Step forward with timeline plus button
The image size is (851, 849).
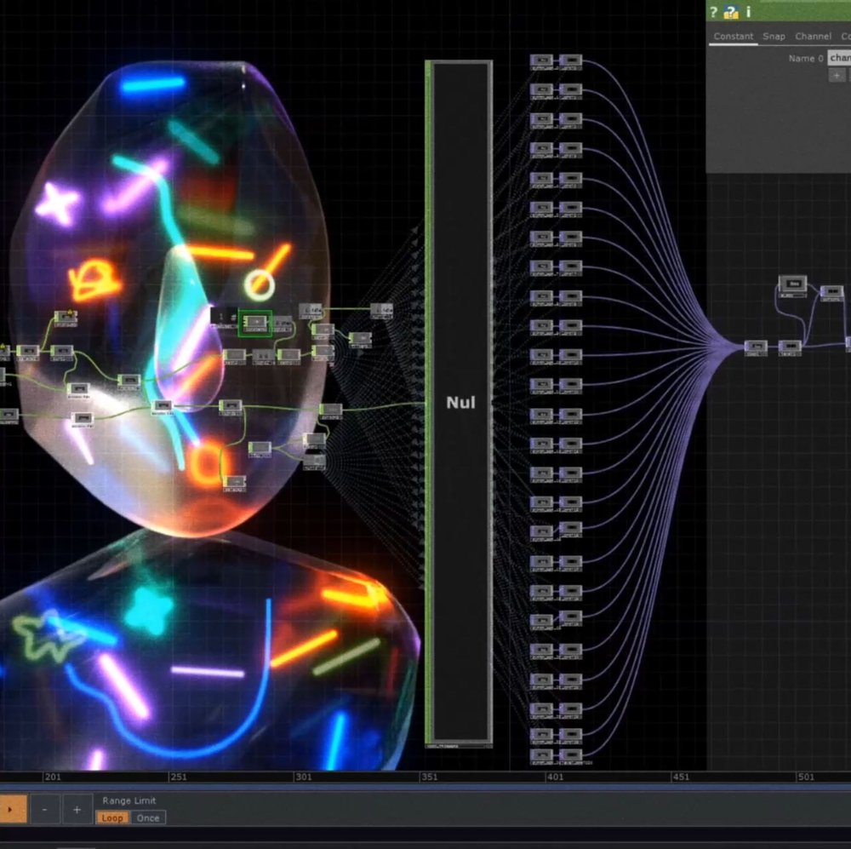(77, 809)
